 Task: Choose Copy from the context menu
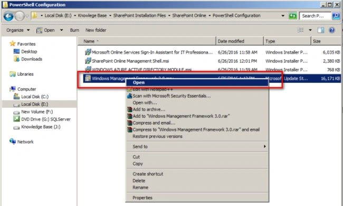[197, 164]
